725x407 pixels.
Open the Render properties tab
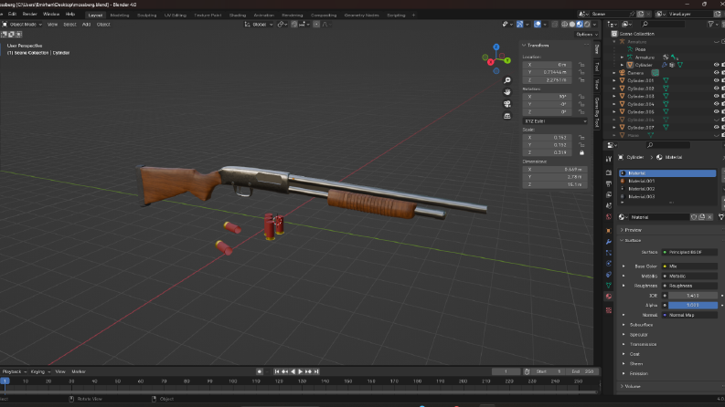coord(609,172)
